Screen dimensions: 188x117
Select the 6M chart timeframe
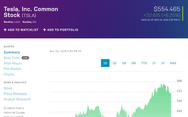(134, 63)
